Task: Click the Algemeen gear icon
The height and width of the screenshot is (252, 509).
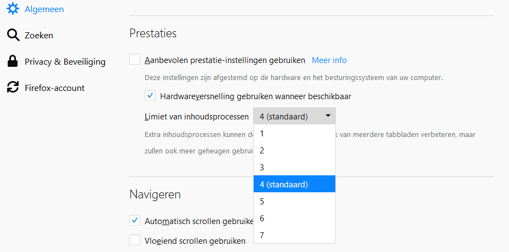Action: point(13,9)
